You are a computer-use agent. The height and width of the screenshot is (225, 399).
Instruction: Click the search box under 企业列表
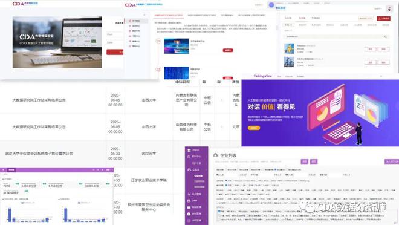coord(256,161)
